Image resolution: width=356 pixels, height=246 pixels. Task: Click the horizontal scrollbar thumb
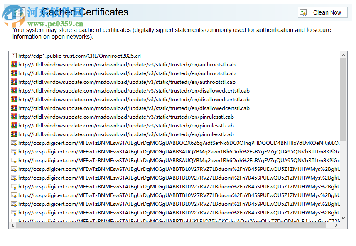(171, 225)
